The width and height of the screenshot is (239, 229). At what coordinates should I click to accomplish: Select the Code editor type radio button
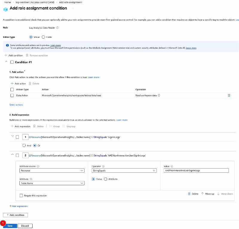43,37
